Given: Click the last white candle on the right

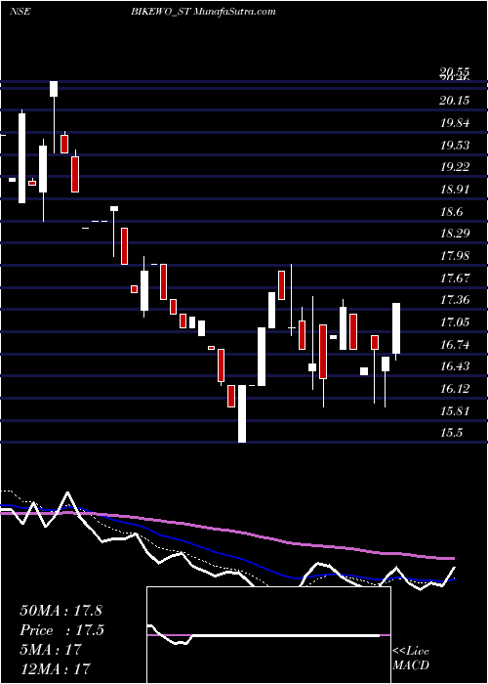Looking at the screenshot, I should [x=396, y=328].
